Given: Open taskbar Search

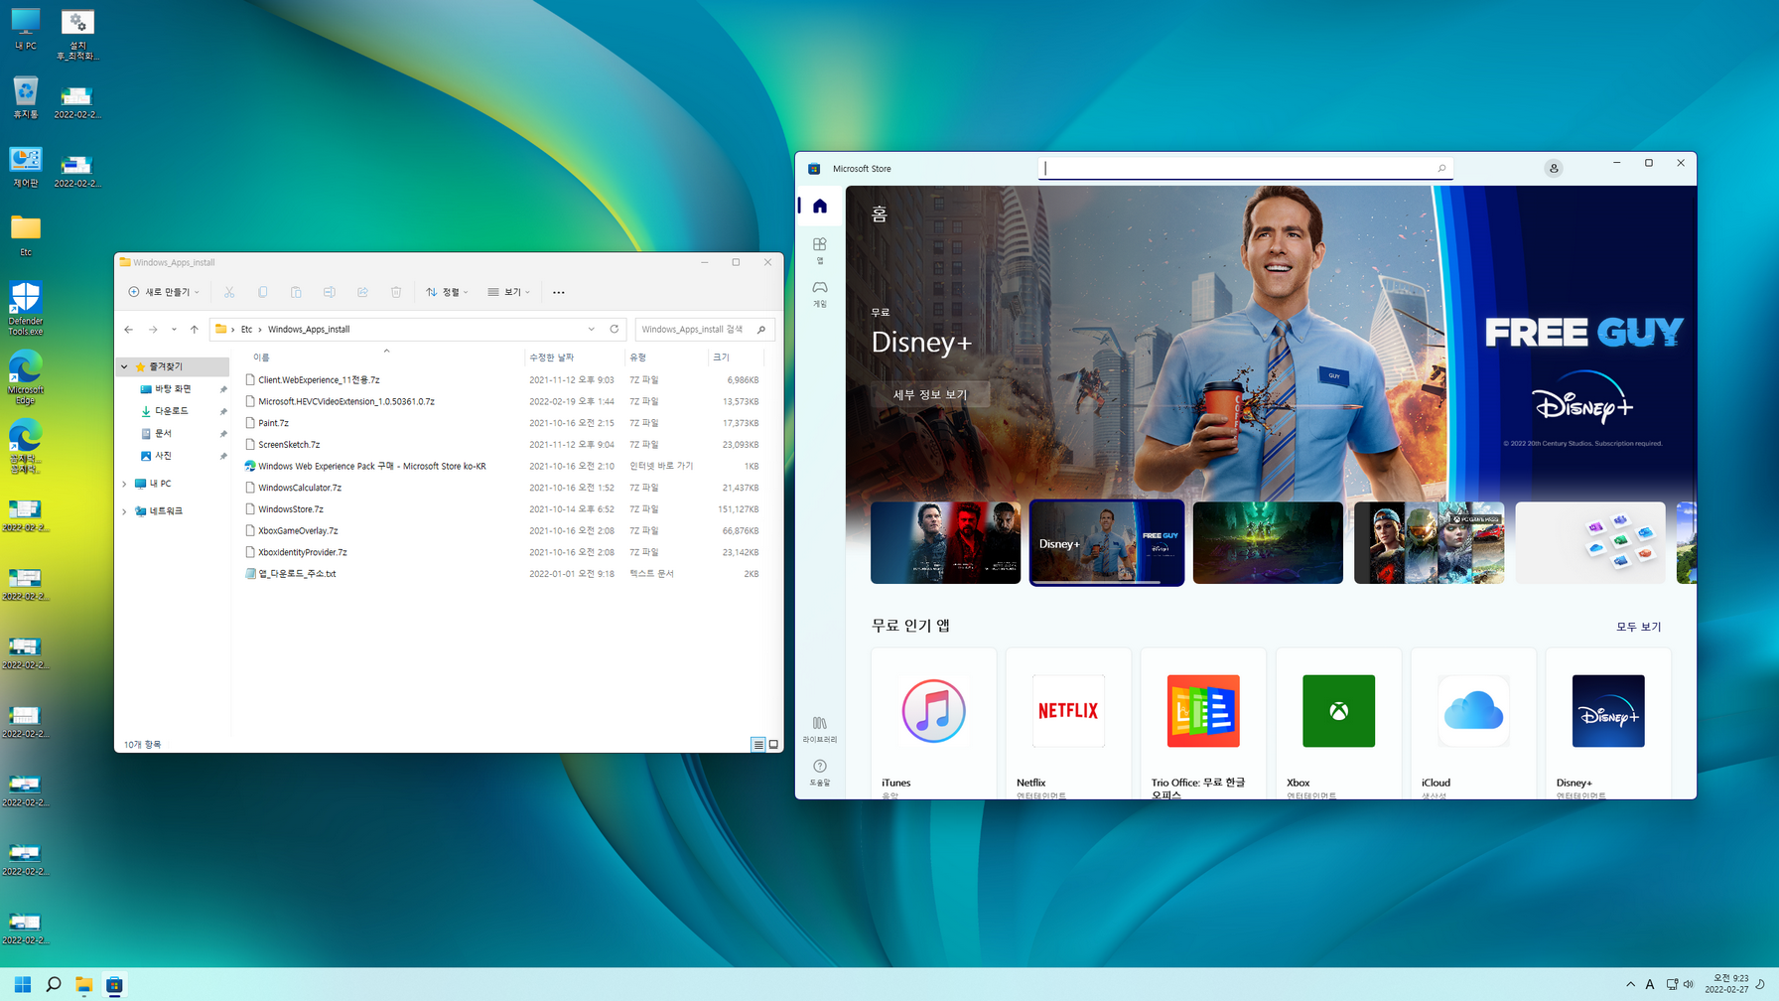Looking at the screenshot, I should 54,984.
